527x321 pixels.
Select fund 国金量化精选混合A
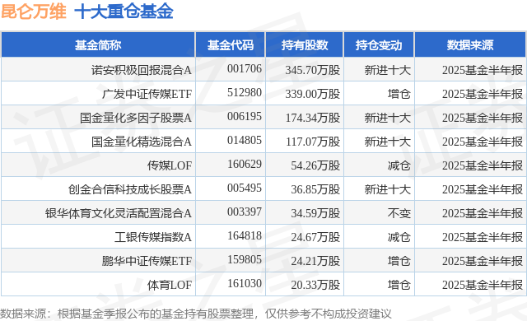(141, 142)
